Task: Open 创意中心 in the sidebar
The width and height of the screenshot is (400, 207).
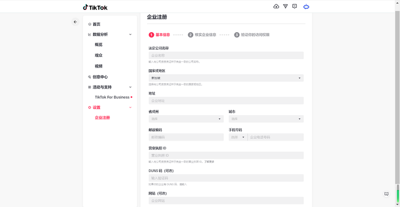Action: [x=100, y=77]
